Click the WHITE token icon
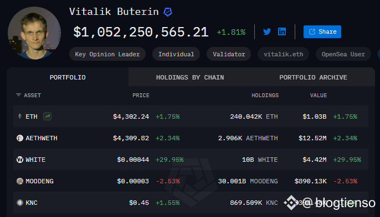The width and height of the screenshot is (380, 217). pos(20,160)
